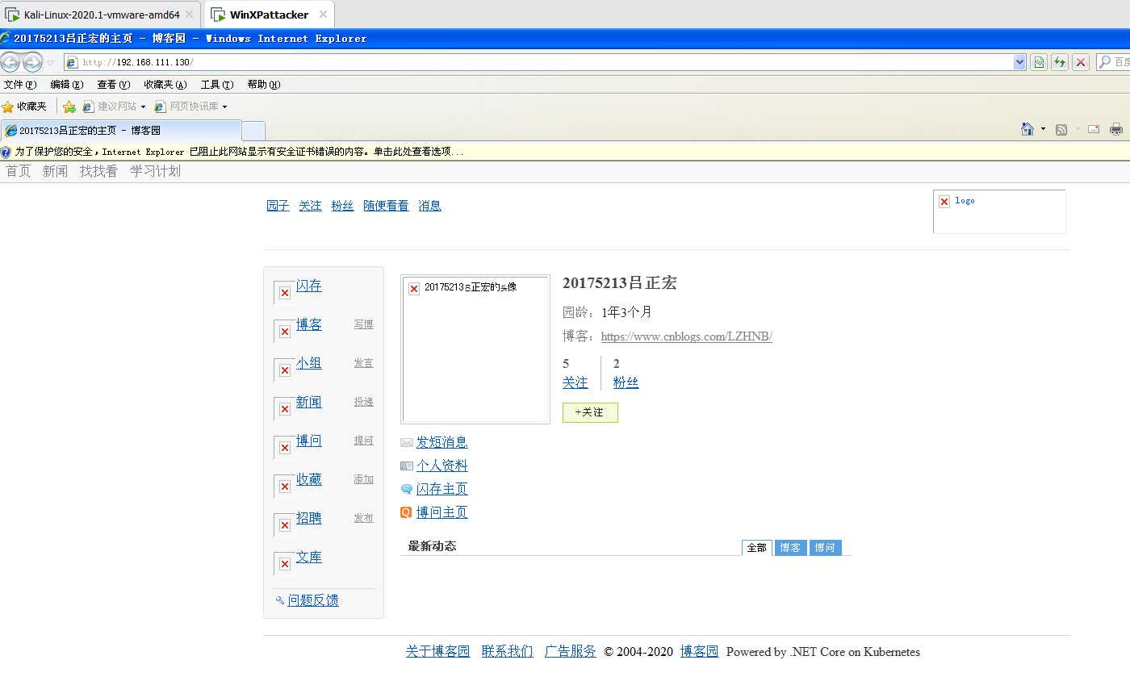Open the 收藏夹 favorites star button
Viewport: 1130px width, 681px height.
[x=24, y=107]
